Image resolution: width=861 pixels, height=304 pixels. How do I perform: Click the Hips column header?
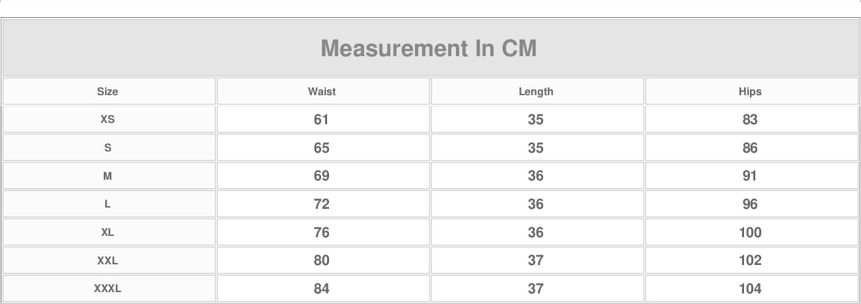pyautogui.click(x=750, y=91)
